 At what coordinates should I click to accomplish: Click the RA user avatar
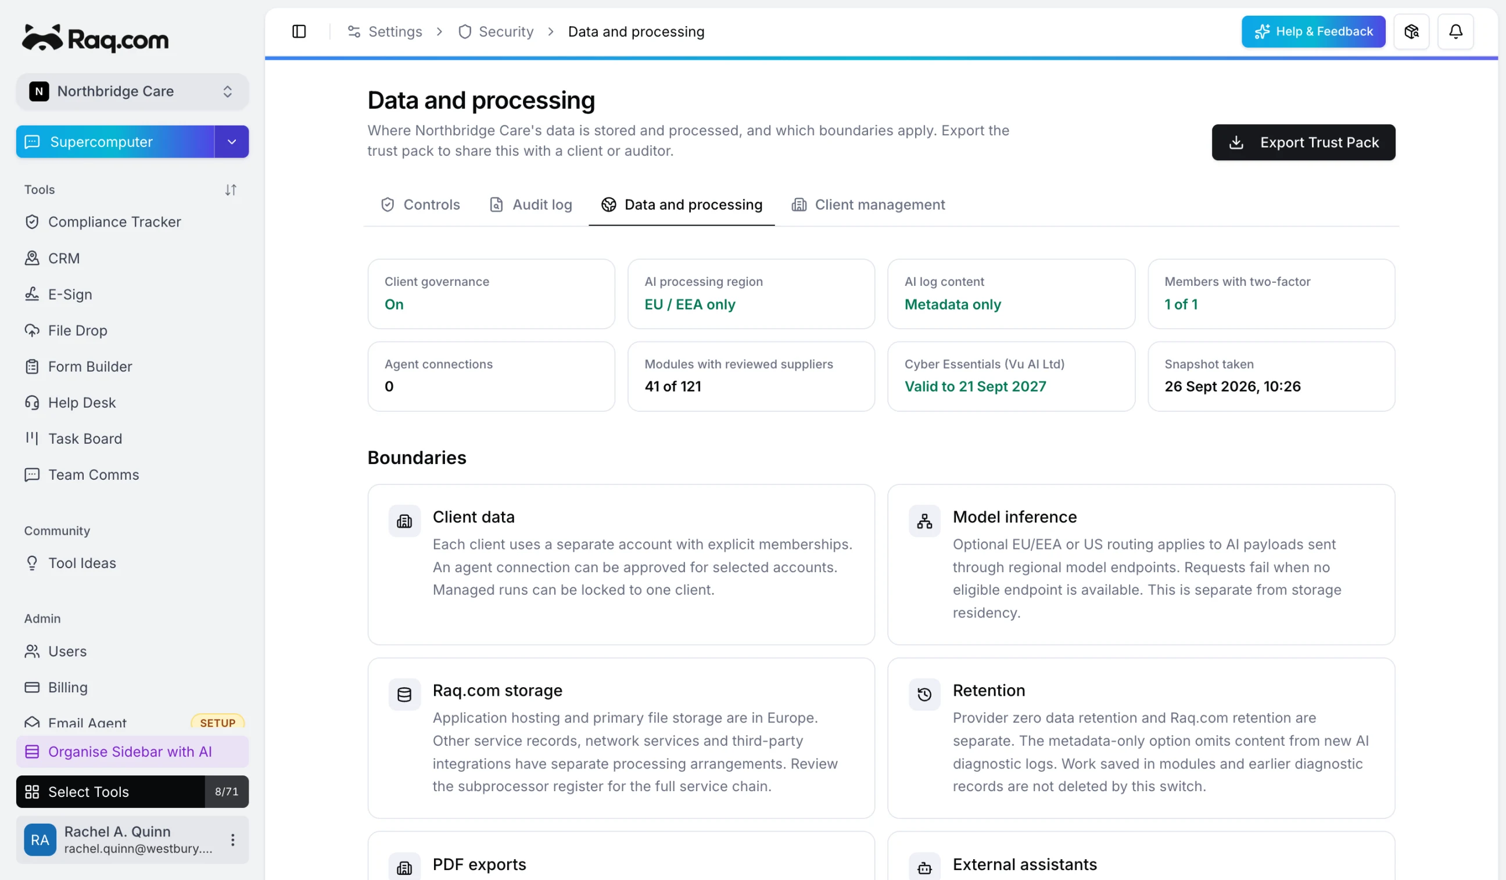pos(40,840)
